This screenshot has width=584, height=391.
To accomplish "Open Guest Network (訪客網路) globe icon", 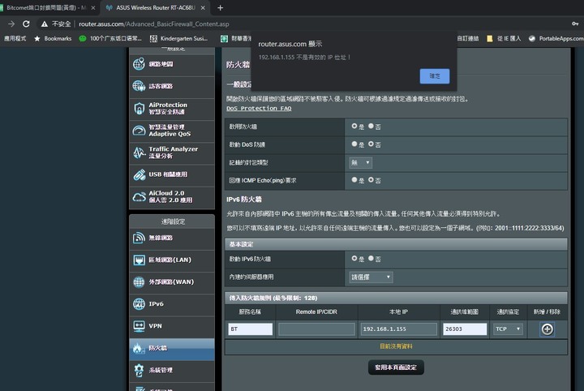I will [139, 86].
